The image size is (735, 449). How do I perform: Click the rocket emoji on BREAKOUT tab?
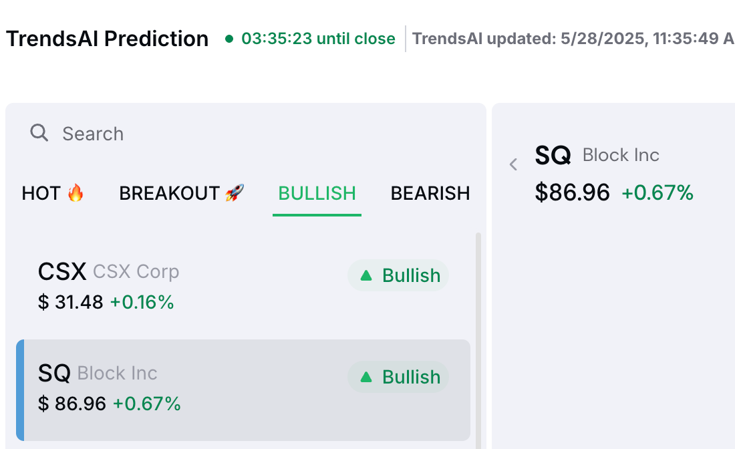point(235,192)
